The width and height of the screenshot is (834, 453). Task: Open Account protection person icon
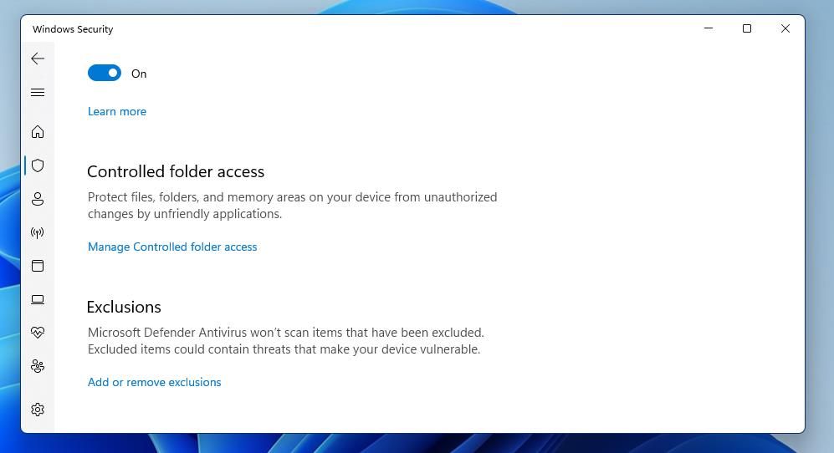(x=38, y=199)
